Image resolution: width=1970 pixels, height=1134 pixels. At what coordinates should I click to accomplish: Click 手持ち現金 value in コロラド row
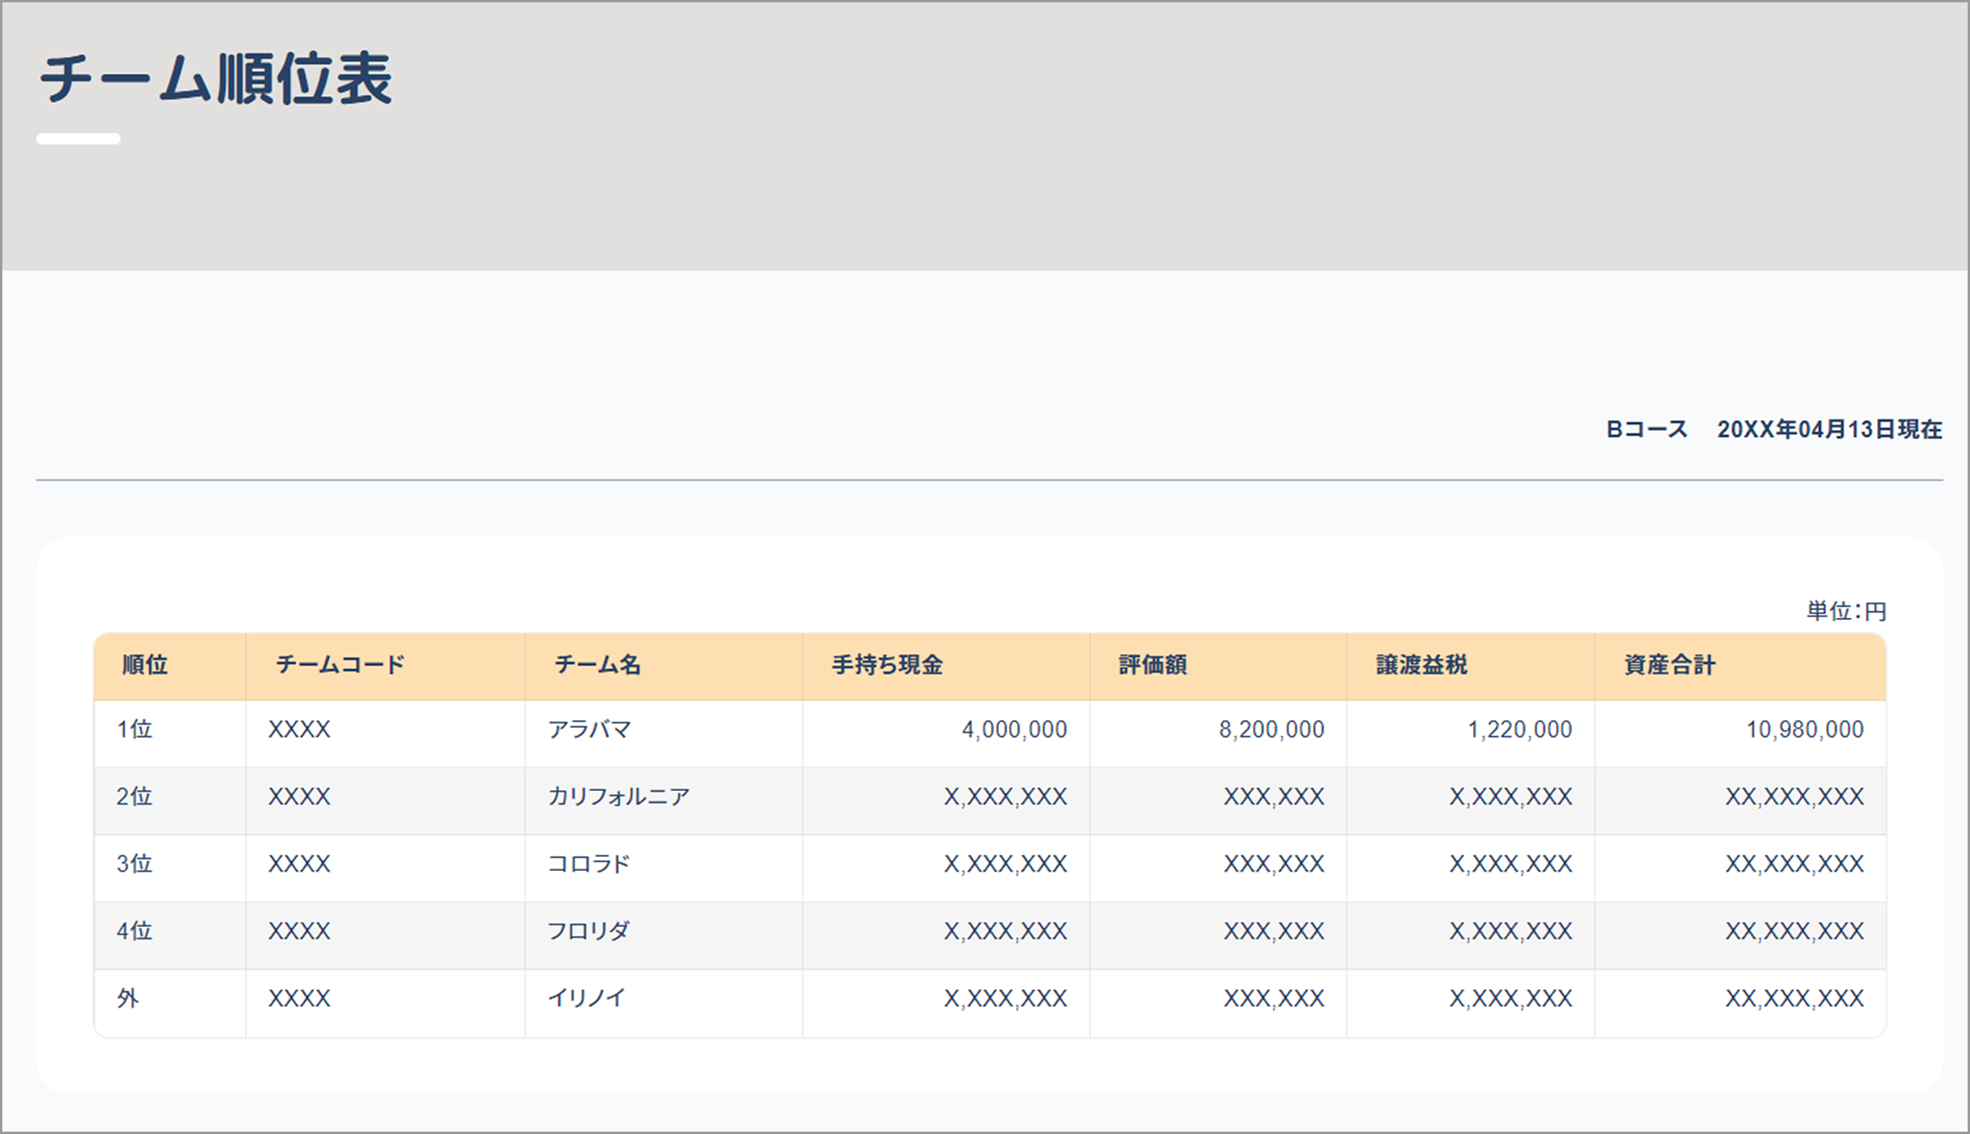tap(1006, 863)
